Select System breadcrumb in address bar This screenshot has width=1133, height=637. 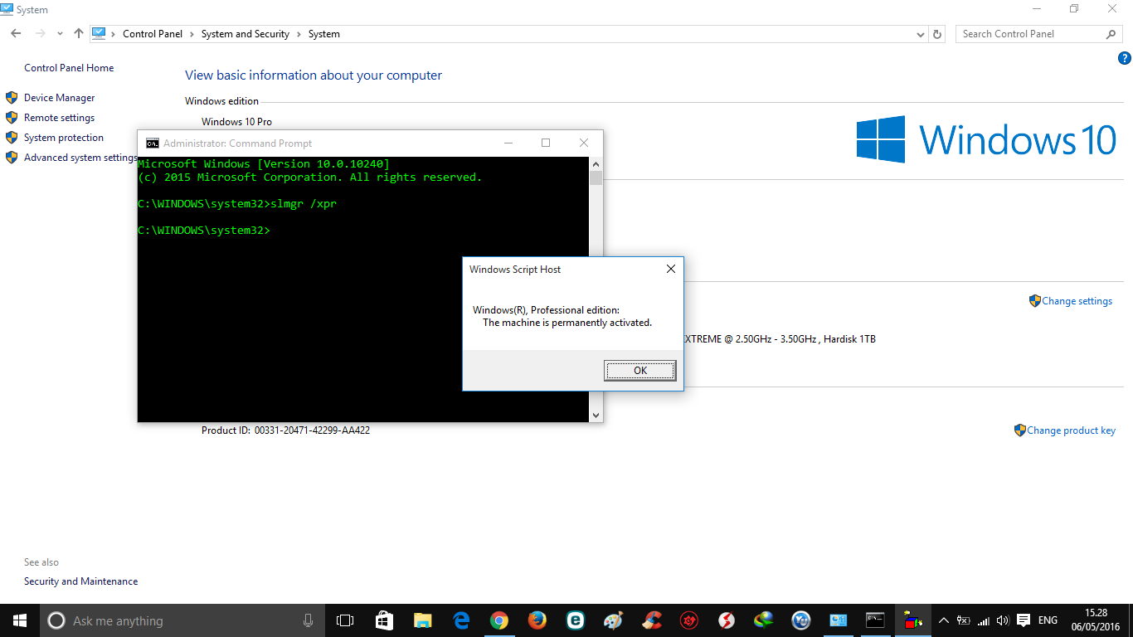pyautogui.click(x=324, y=34)
